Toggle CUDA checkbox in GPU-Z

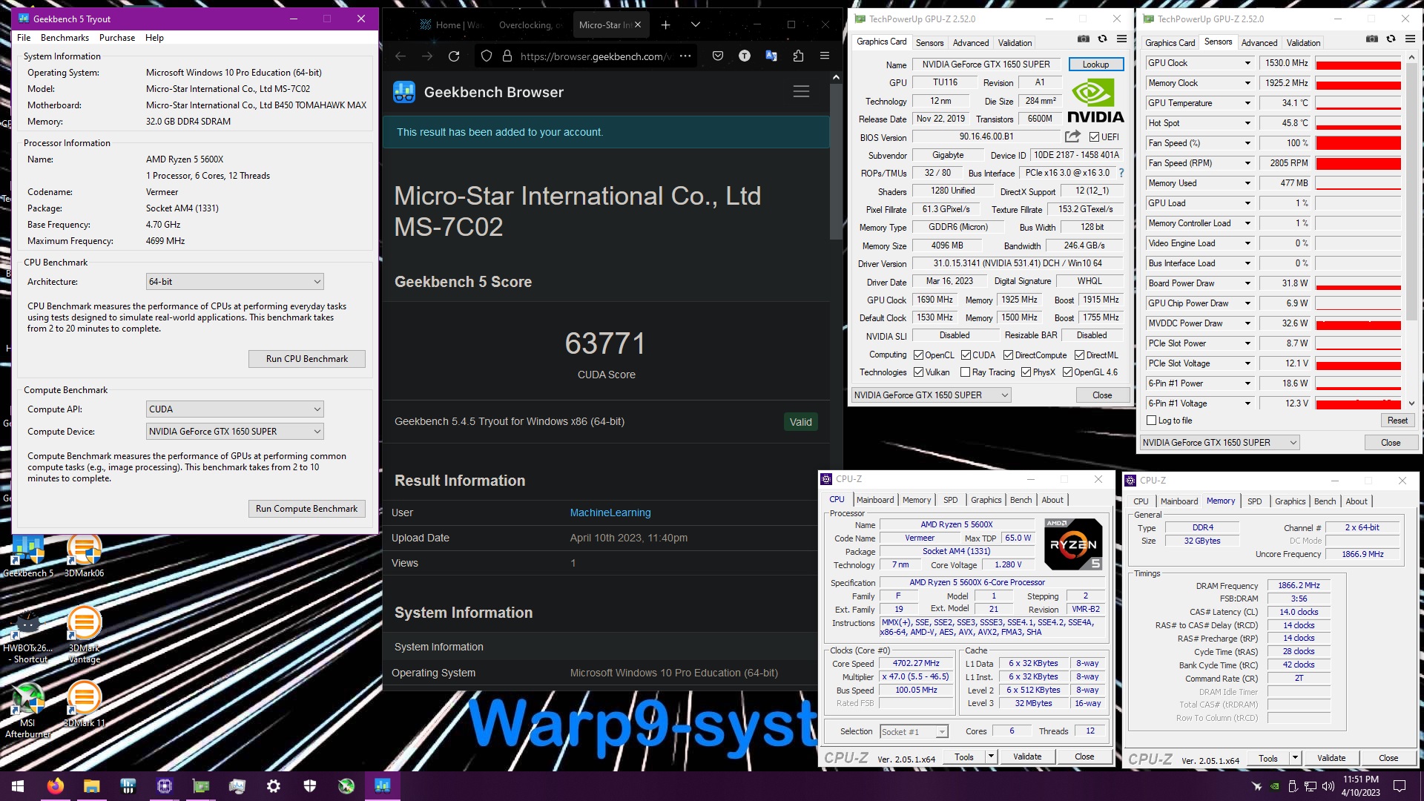coord(966,355)
